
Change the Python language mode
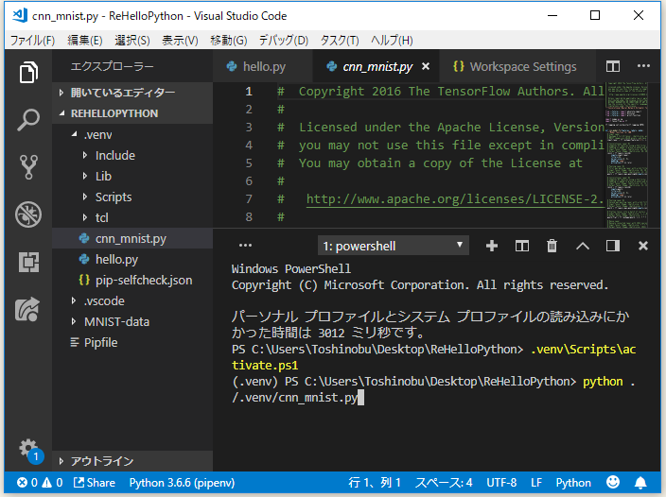pos(573,483)
